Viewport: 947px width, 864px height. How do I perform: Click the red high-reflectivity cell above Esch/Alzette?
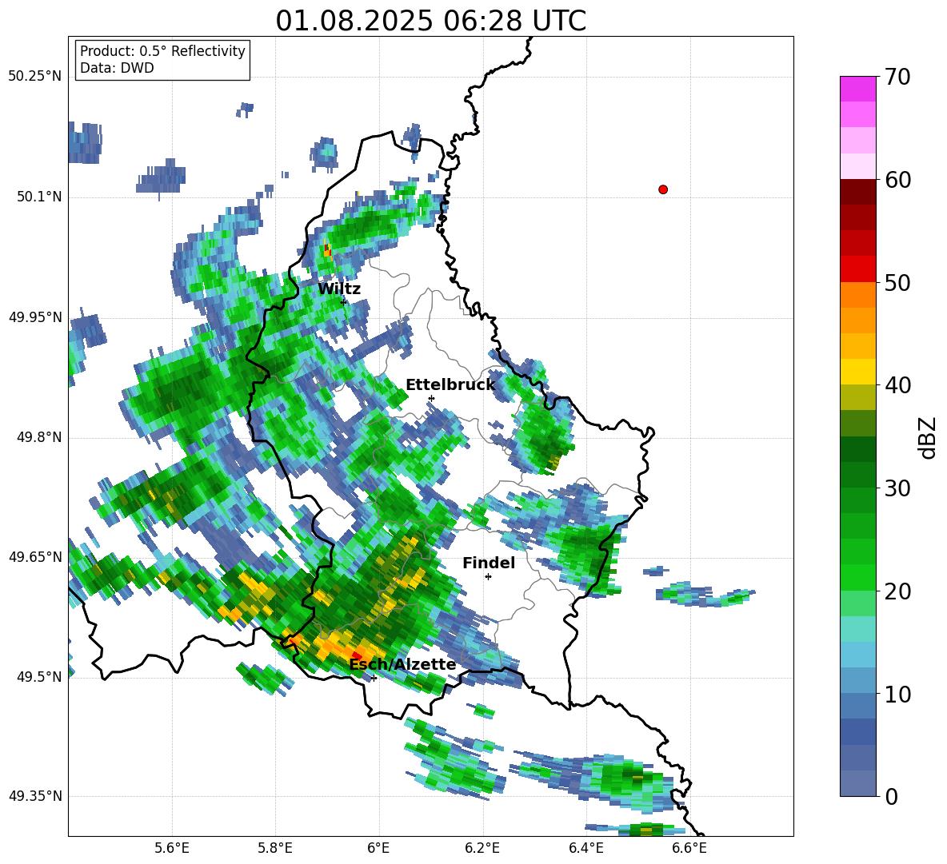[x=357, y=655]
